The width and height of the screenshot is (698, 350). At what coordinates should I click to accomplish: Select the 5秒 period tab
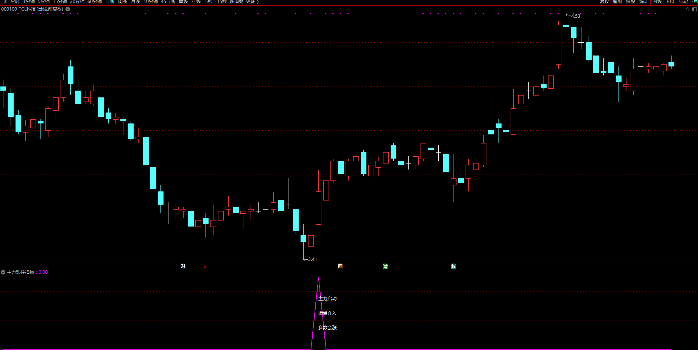point(209,2)
